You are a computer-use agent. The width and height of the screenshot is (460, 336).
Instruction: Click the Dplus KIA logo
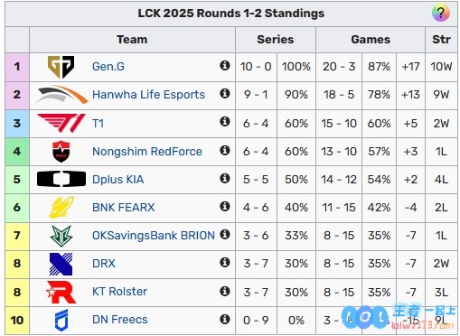pyautogui.click(x=61, y=179)
